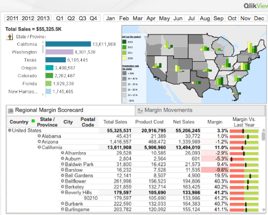Click the bar chart vertical scrollbar
The width and height of the screenshot is (268, 215).
43,48
